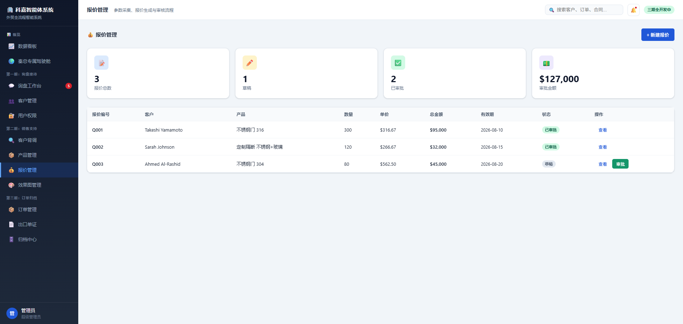The image size is (683, 324).
Task: Open 询盘工作台 menu item
Action: [39, 86]
